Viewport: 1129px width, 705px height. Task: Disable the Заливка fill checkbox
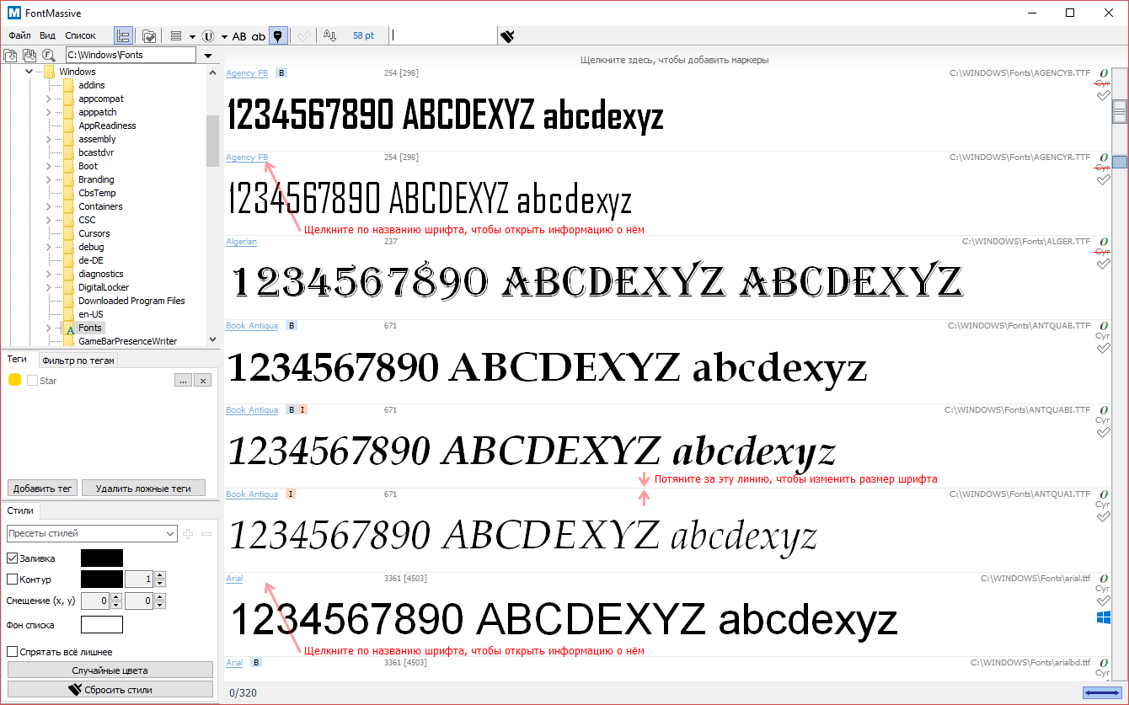coord(13,558)
